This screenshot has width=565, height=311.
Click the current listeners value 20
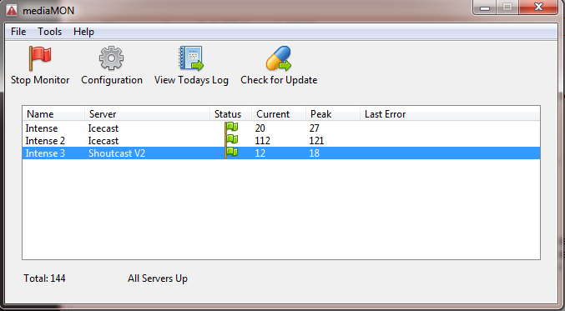[260, 128]
